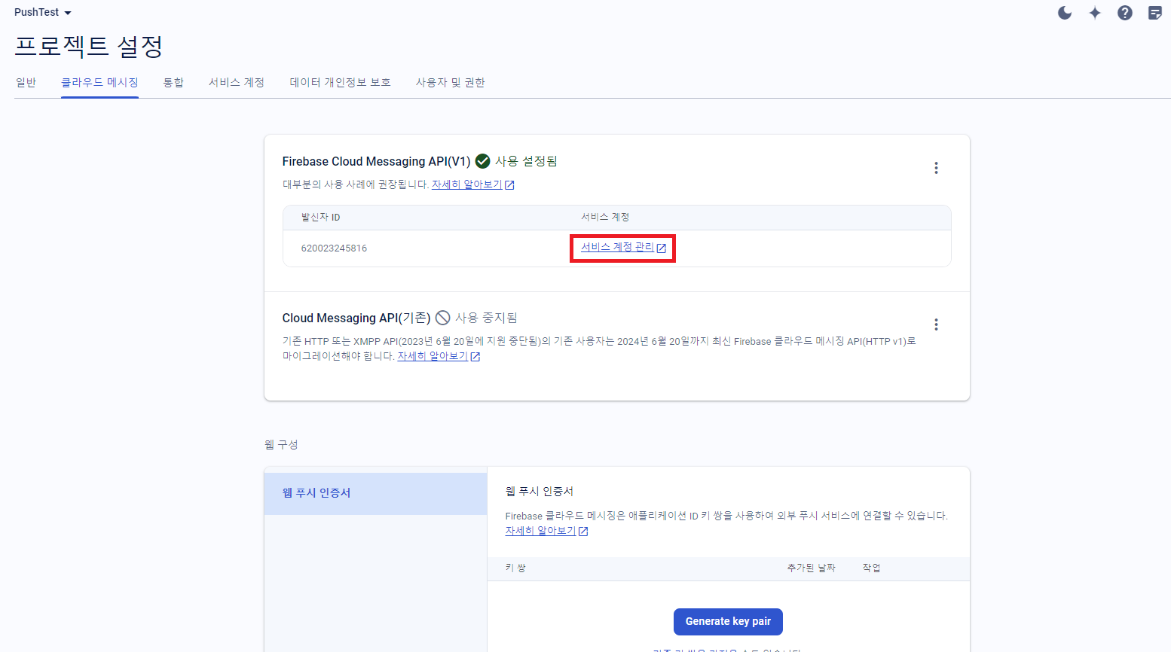This screenshot has height=652, width=1171.
Task: Click the green enabled checkmark status icon
Action: [483, 161]
